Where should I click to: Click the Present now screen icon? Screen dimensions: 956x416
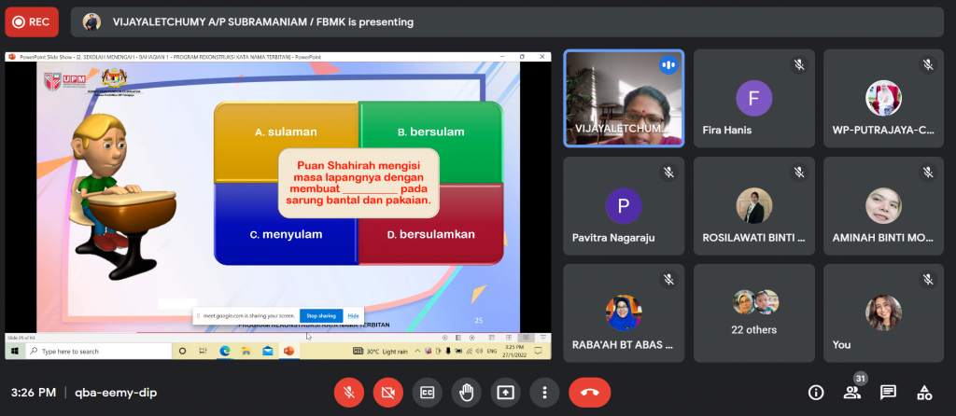(505, 392)
